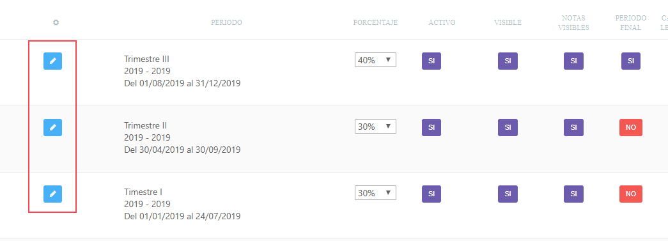Viewport: 668px width, 241px height.
Task: Toggle Activo SI for Trimestre III
Action: coord(431,61)
